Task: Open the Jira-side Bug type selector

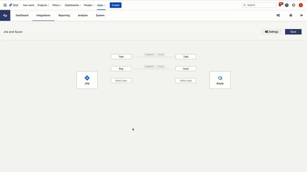Action: tap(121, 69)
